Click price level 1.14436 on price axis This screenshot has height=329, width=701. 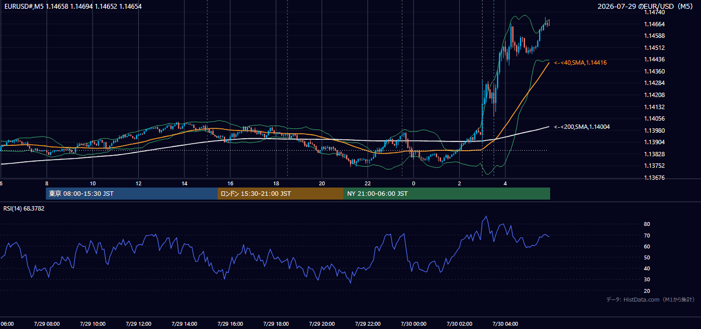coord(654,59)
